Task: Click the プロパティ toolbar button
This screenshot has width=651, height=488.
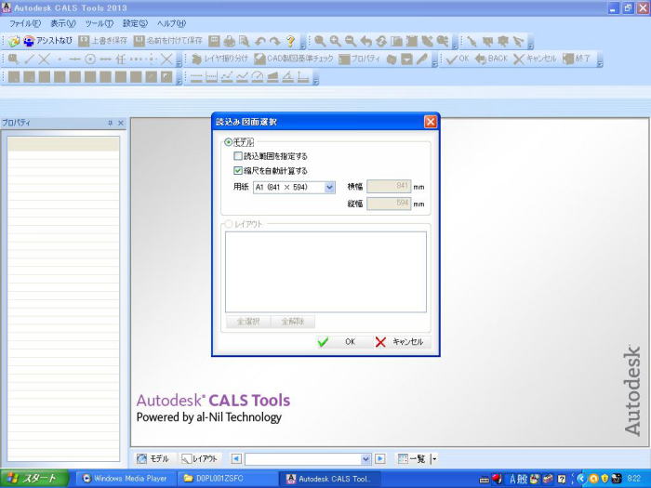Action: tap(360, 59)
